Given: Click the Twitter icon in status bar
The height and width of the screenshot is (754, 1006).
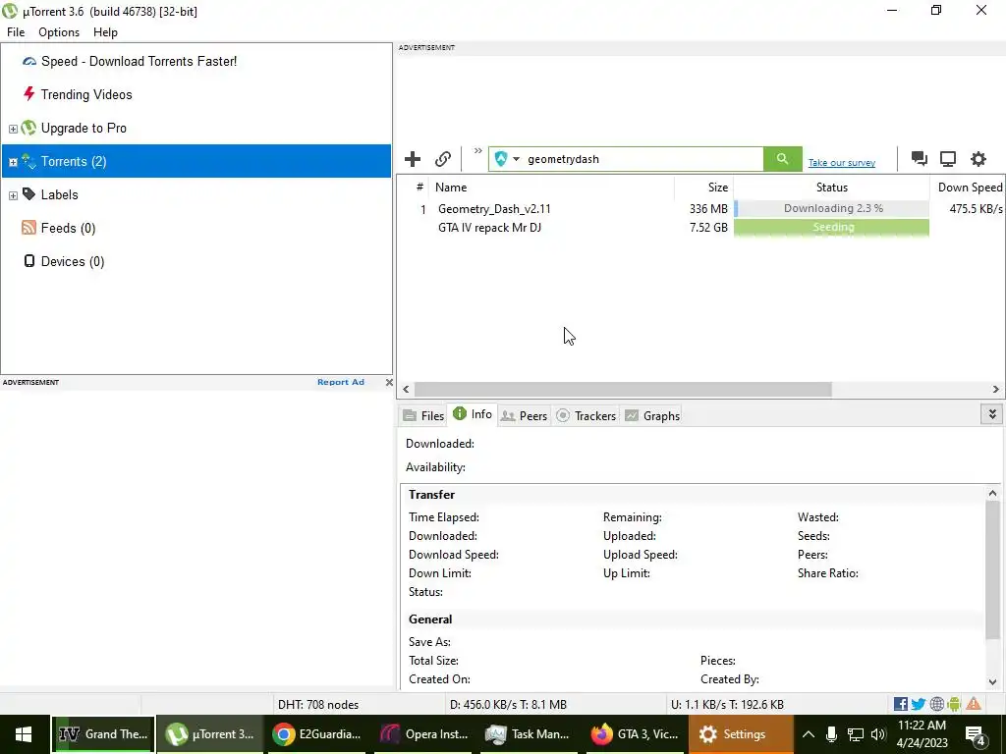Looking at the screenshot, I should pos(919,704).
